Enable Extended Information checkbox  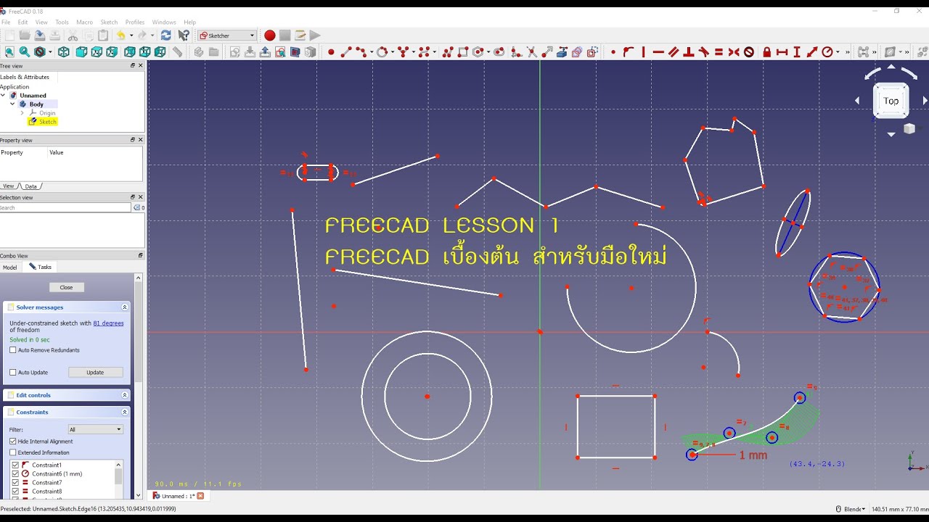tap(13, 452)
